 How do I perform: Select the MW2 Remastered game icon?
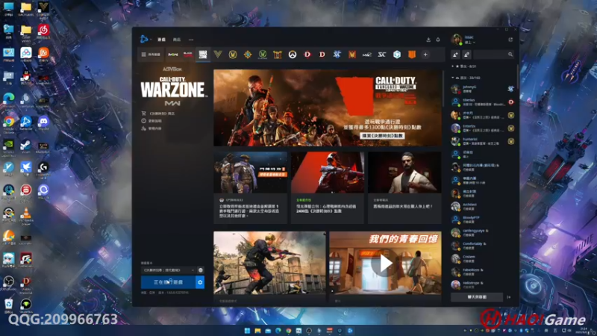[366, 55]
